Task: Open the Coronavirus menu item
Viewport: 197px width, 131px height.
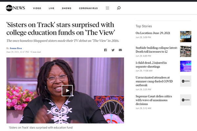Action: point(88,8)
